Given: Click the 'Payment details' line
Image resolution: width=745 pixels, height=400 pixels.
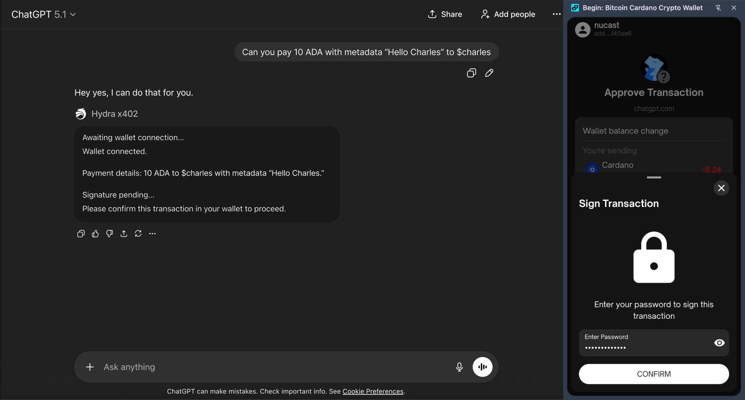Looking at the screenshot, I should [203, 173].
